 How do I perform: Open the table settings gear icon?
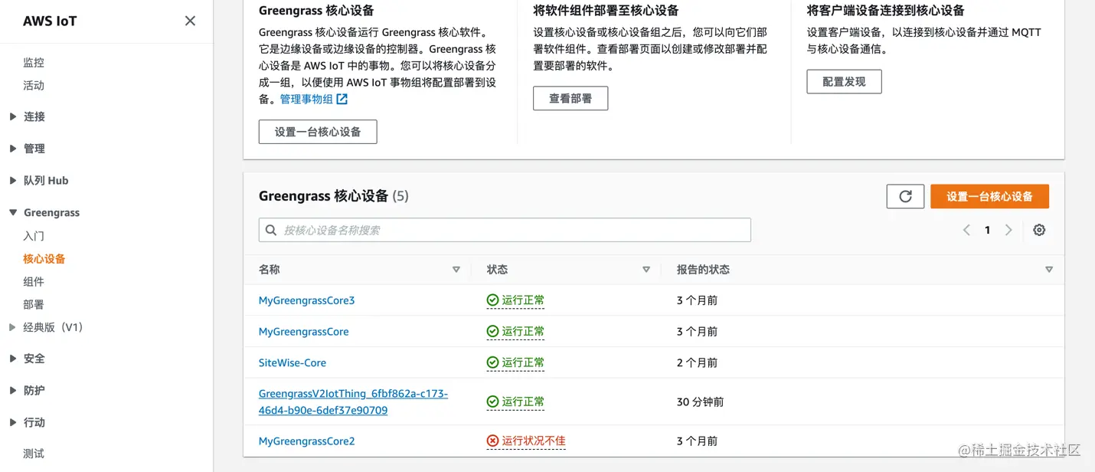[1039, 230]
